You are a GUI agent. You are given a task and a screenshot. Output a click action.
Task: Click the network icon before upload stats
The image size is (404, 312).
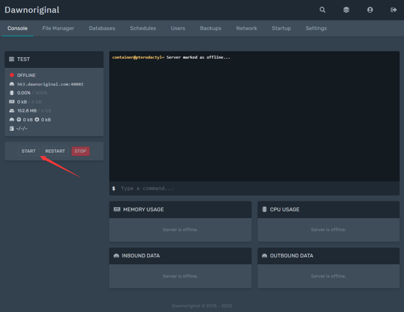(x=11, y=120)
